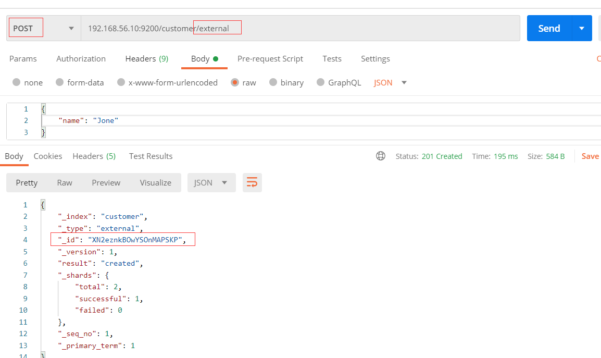
Task: Switch to request Headers (9) tab
Action: pos(147,59)
